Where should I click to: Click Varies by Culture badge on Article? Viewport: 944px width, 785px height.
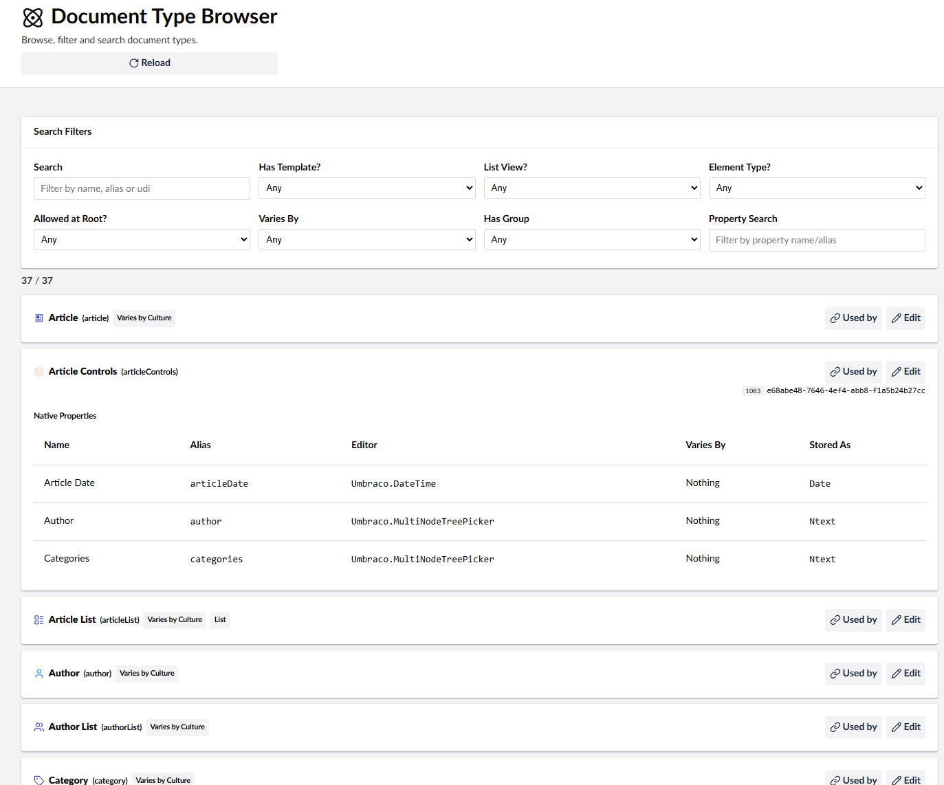(x=144, y=318)
